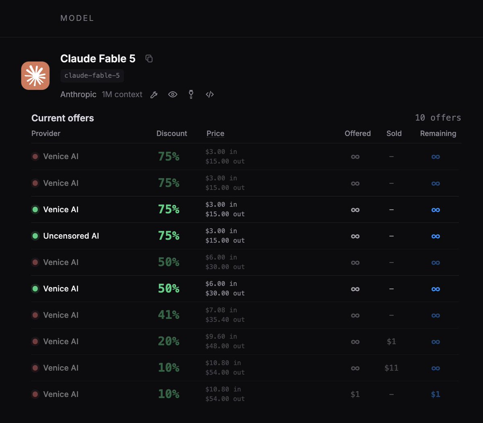This screenshot has width=483, height=423.
Task: Click the grey Offered infinity in the 41% row
Action: pos(355,316)
